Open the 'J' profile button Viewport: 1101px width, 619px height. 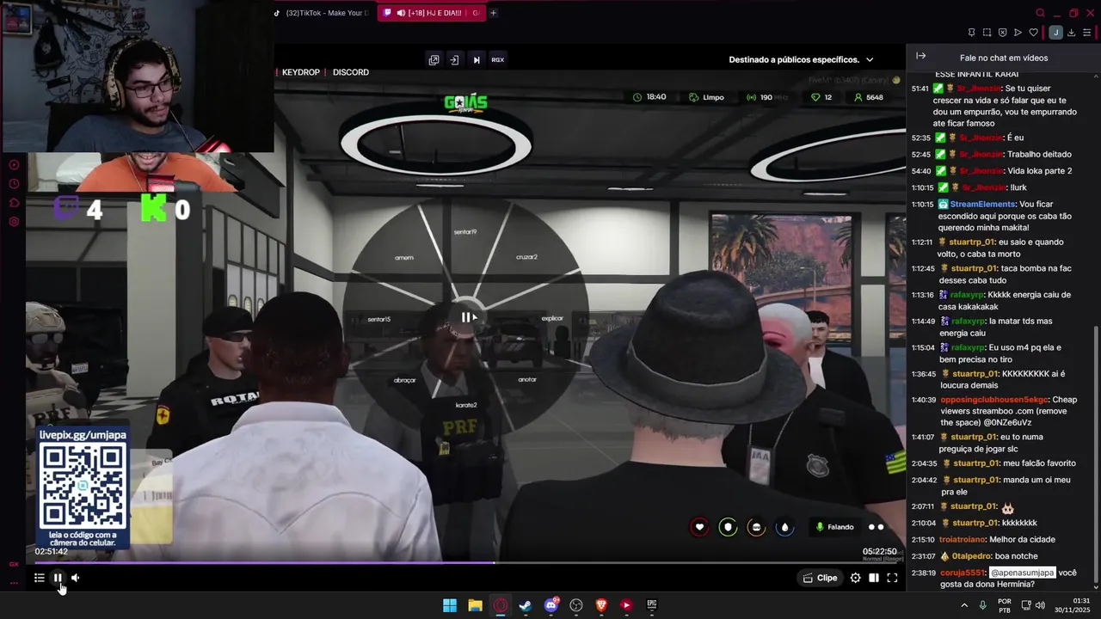1055,33
